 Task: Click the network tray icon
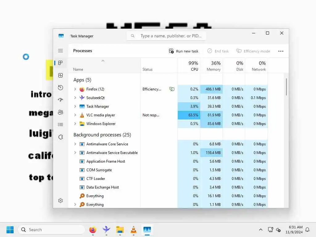270,230
